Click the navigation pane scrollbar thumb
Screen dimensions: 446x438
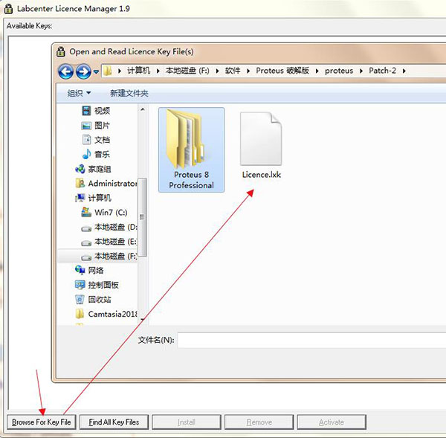click(143, 217)
